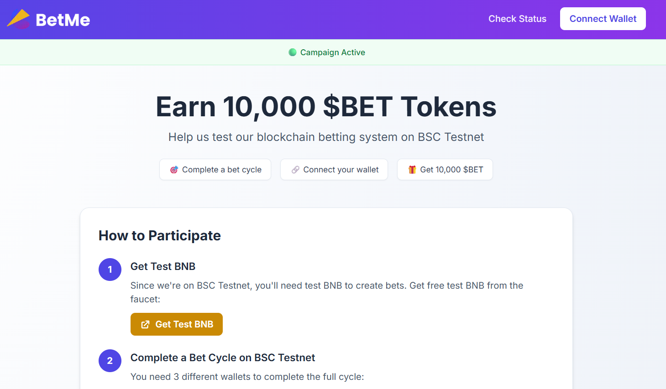This screenshot has height=389, width=666.
Task: Click the gift icon beside Get 10,000 $BET
Action: tap(412, 170)
